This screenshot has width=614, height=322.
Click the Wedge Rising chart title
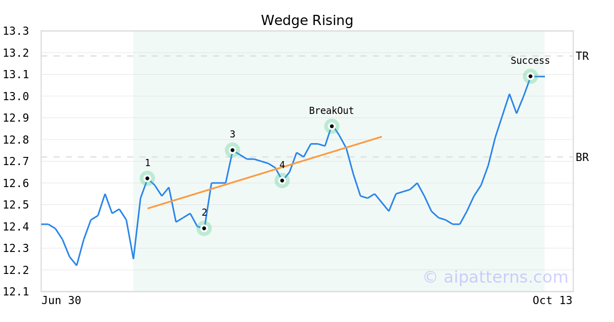[307, 20]
